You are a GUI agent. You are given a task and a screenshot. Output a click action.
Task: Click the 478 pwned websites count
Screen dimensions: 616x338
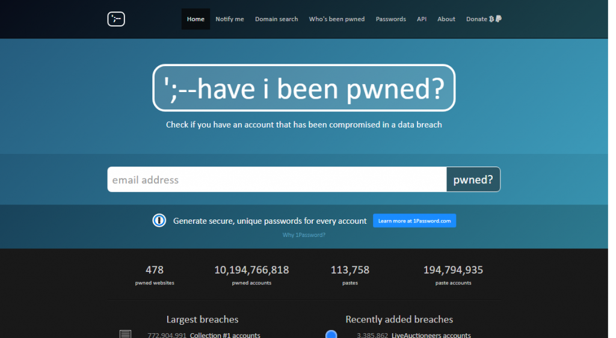pyautogui.click(x=155, y=269)
